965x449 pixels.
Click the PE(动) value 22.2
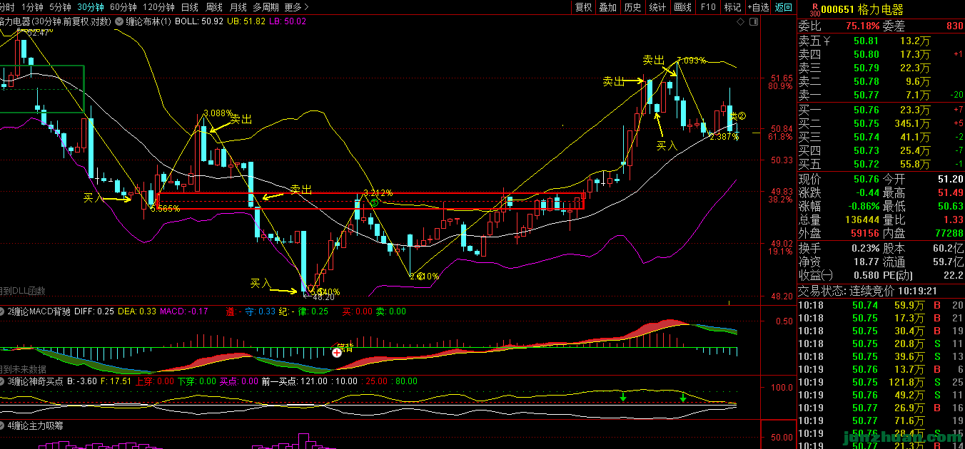(x=953, y=275)
